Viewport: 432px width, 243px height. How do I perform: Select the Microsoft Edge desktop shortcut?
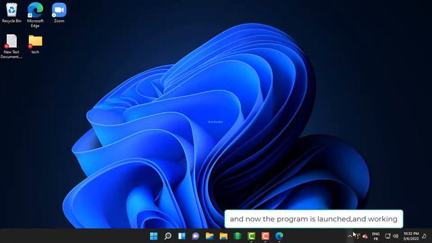35,15
